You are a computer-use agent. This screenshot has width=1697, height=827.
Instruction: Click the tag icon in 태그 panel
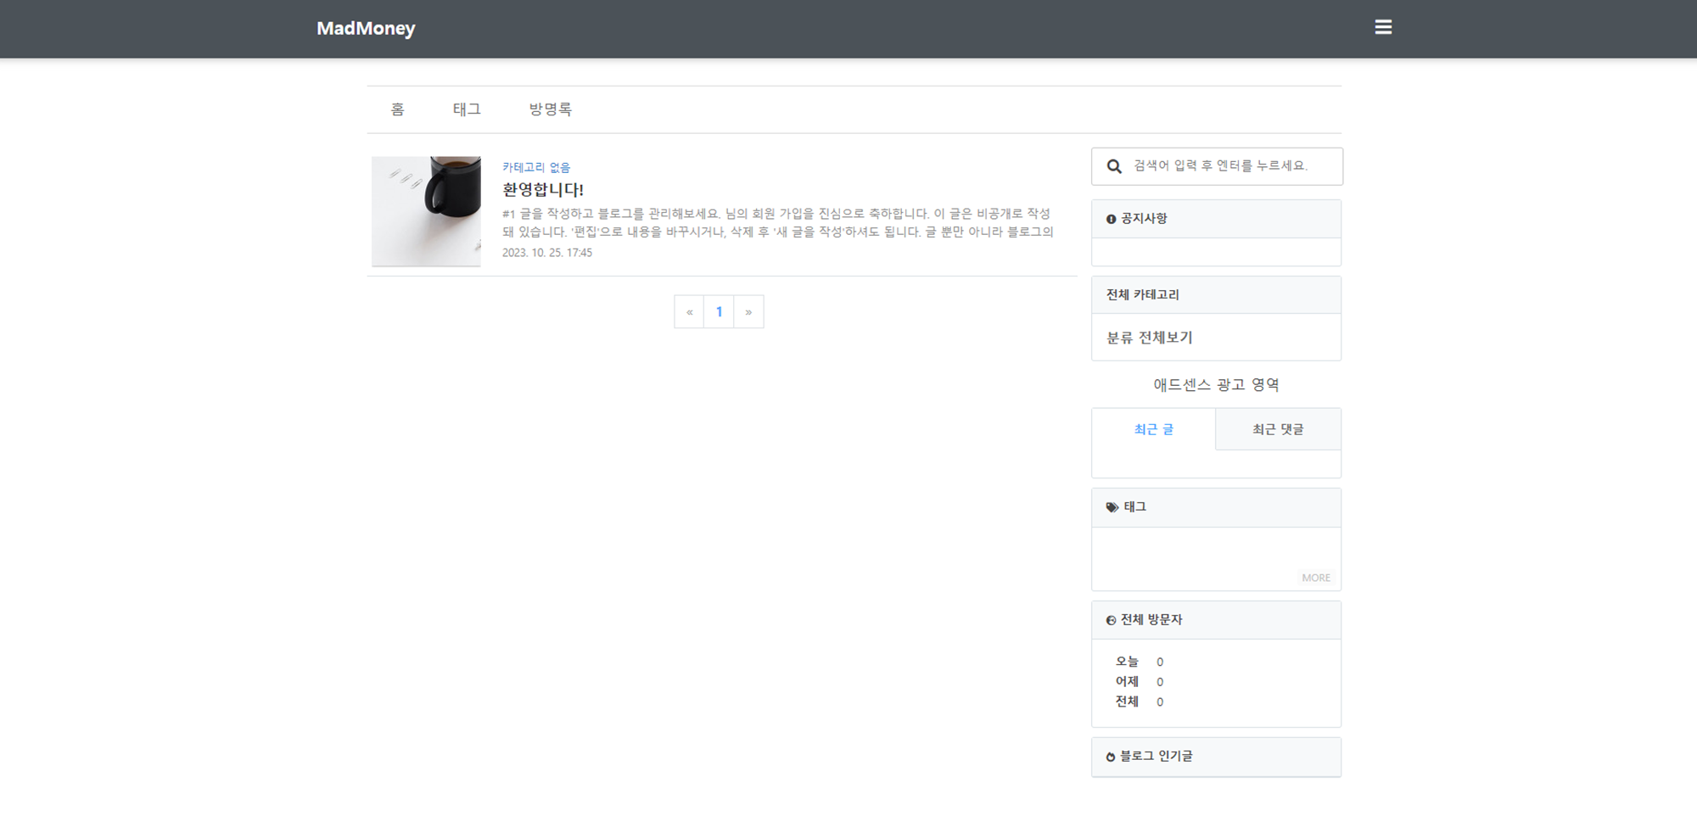tap(1112, 507)
